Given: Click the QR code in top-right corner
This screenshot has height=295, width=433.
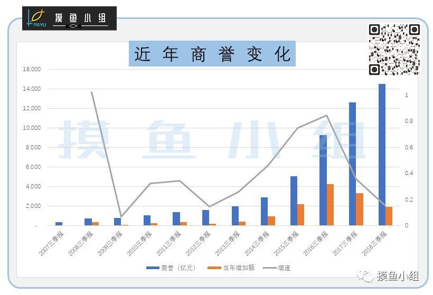Looking at the screenshot, I should coord(394,49).
